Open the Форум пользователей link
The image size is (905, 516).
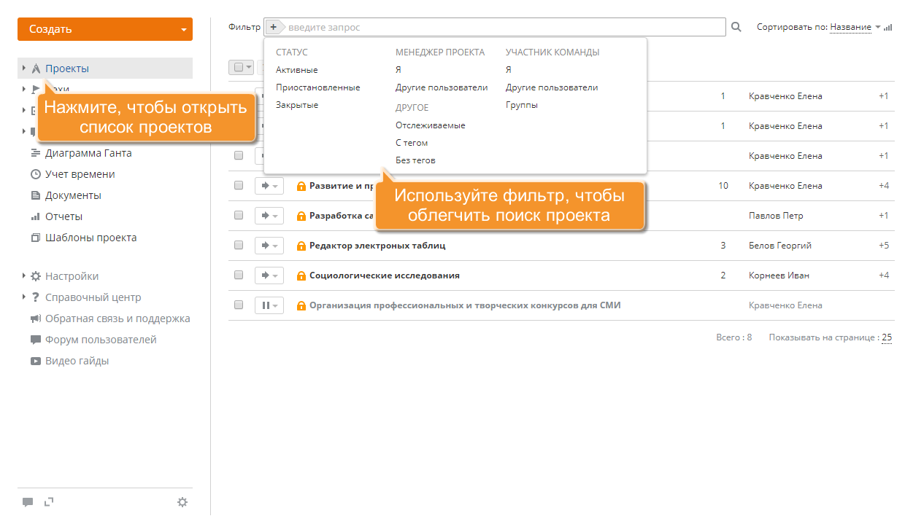[101, 340]
